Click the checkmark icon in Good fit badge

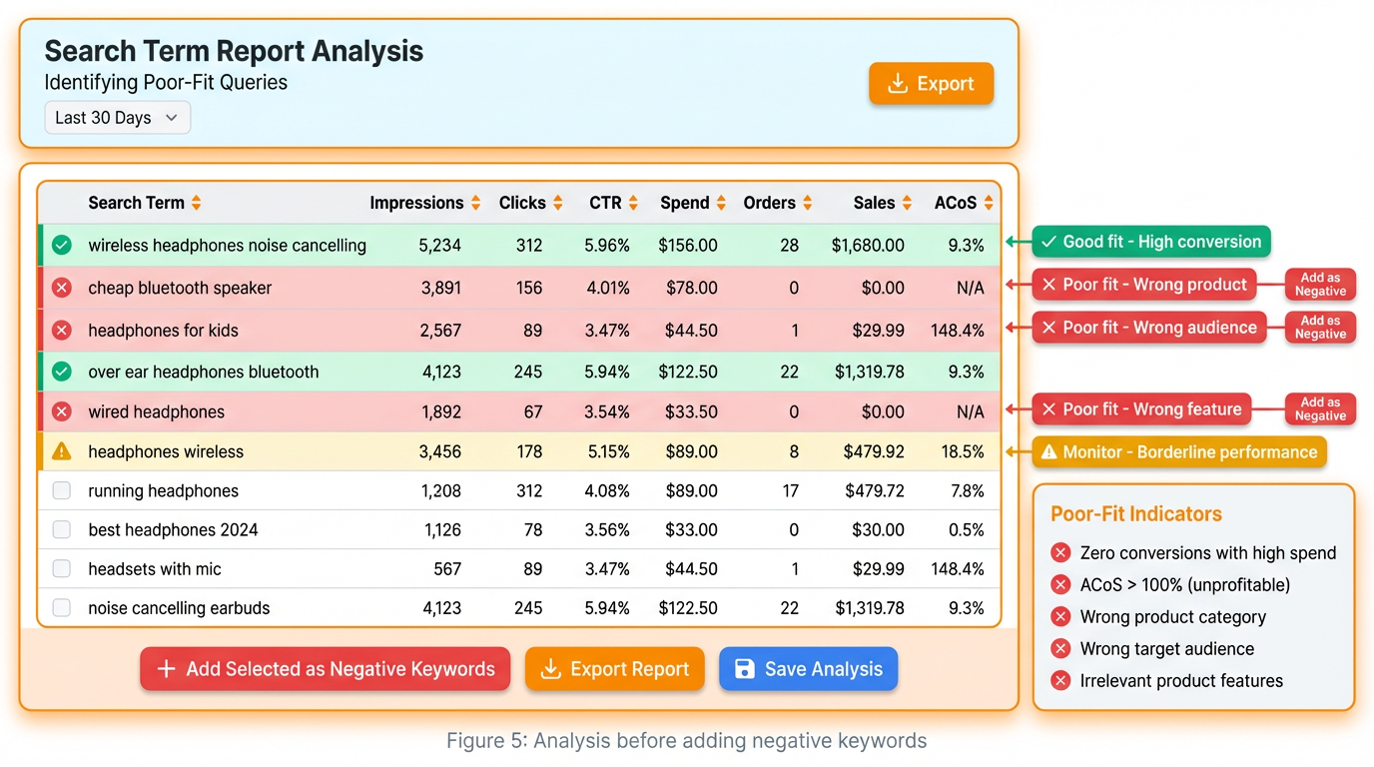pos(1047,241)
